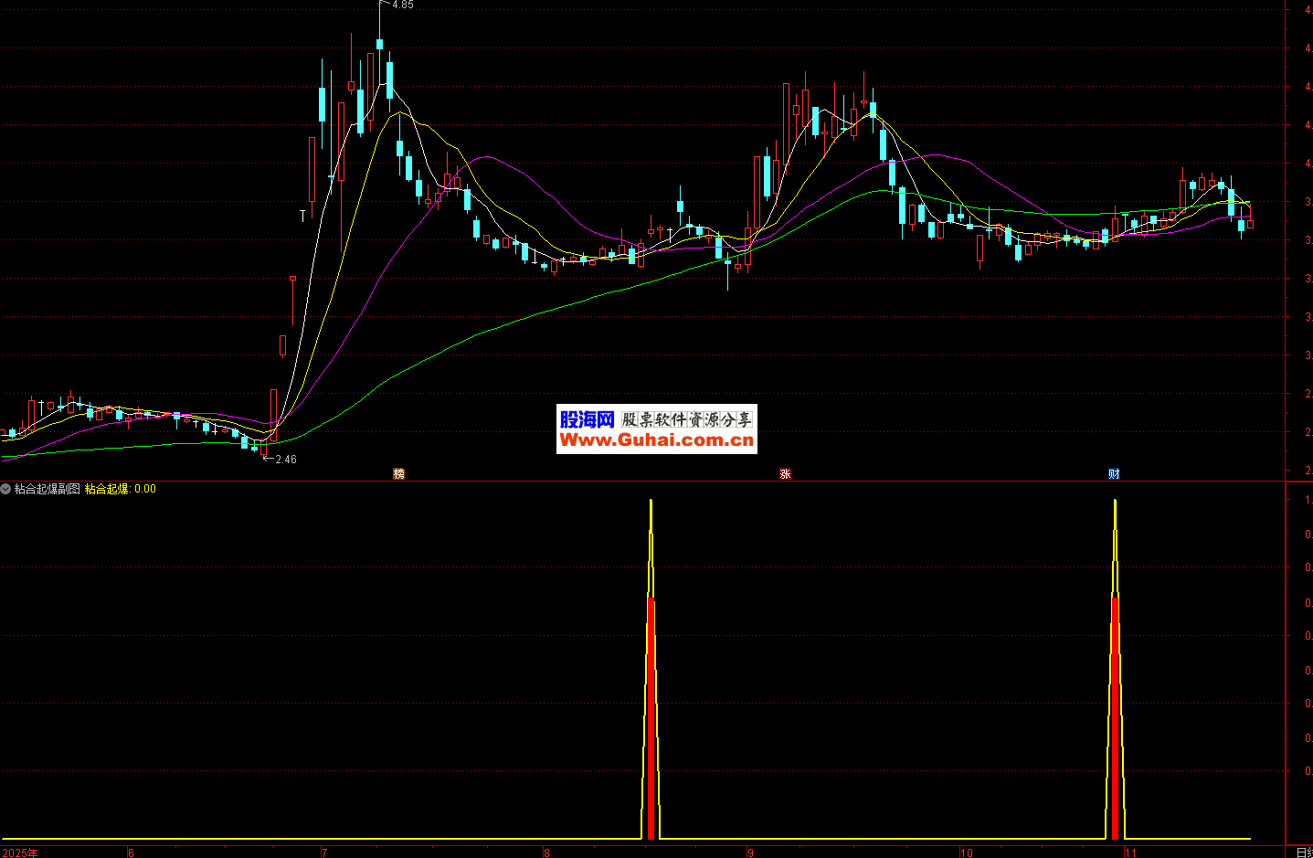Screen dimensions: 1313x858
Task: Select the 粘合起爆副图 indicator name label
Action: 48,489
